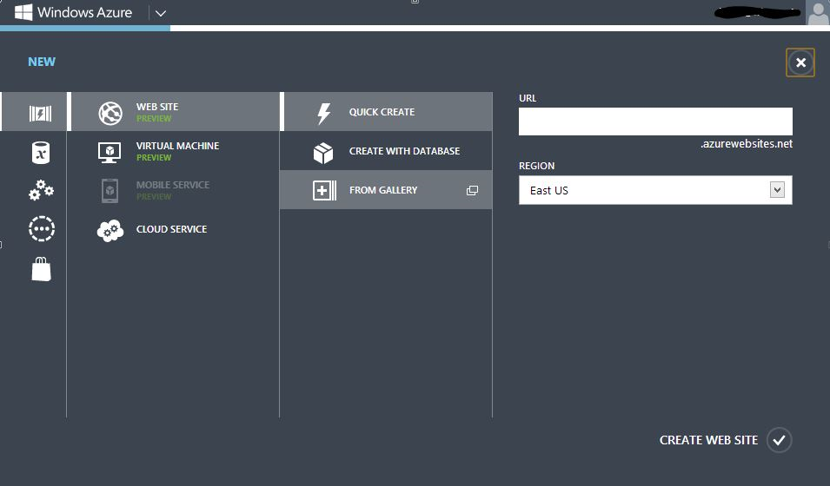The height and width of the screenshot is (486, 830).
Task: Click the URL field label
Action: 528,98
